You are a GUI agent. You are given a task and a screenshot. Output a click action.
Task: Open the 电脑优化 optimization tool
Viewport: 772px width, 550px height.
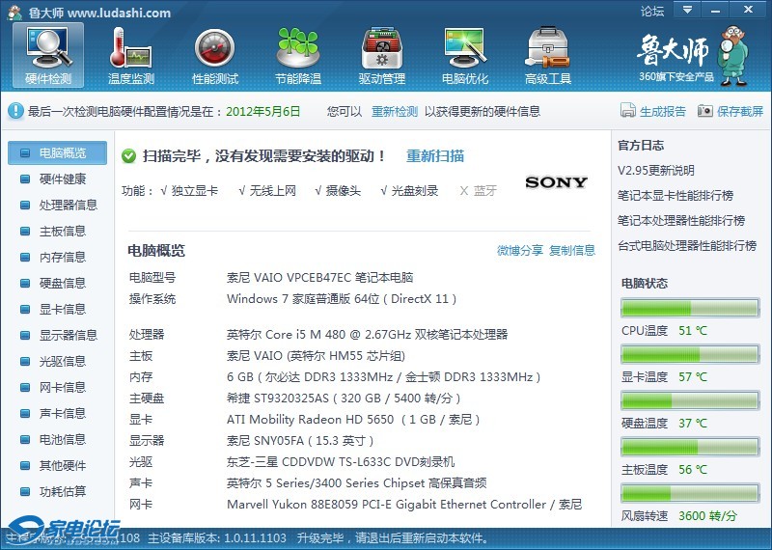pyautogui.click(x=465, y=56)
